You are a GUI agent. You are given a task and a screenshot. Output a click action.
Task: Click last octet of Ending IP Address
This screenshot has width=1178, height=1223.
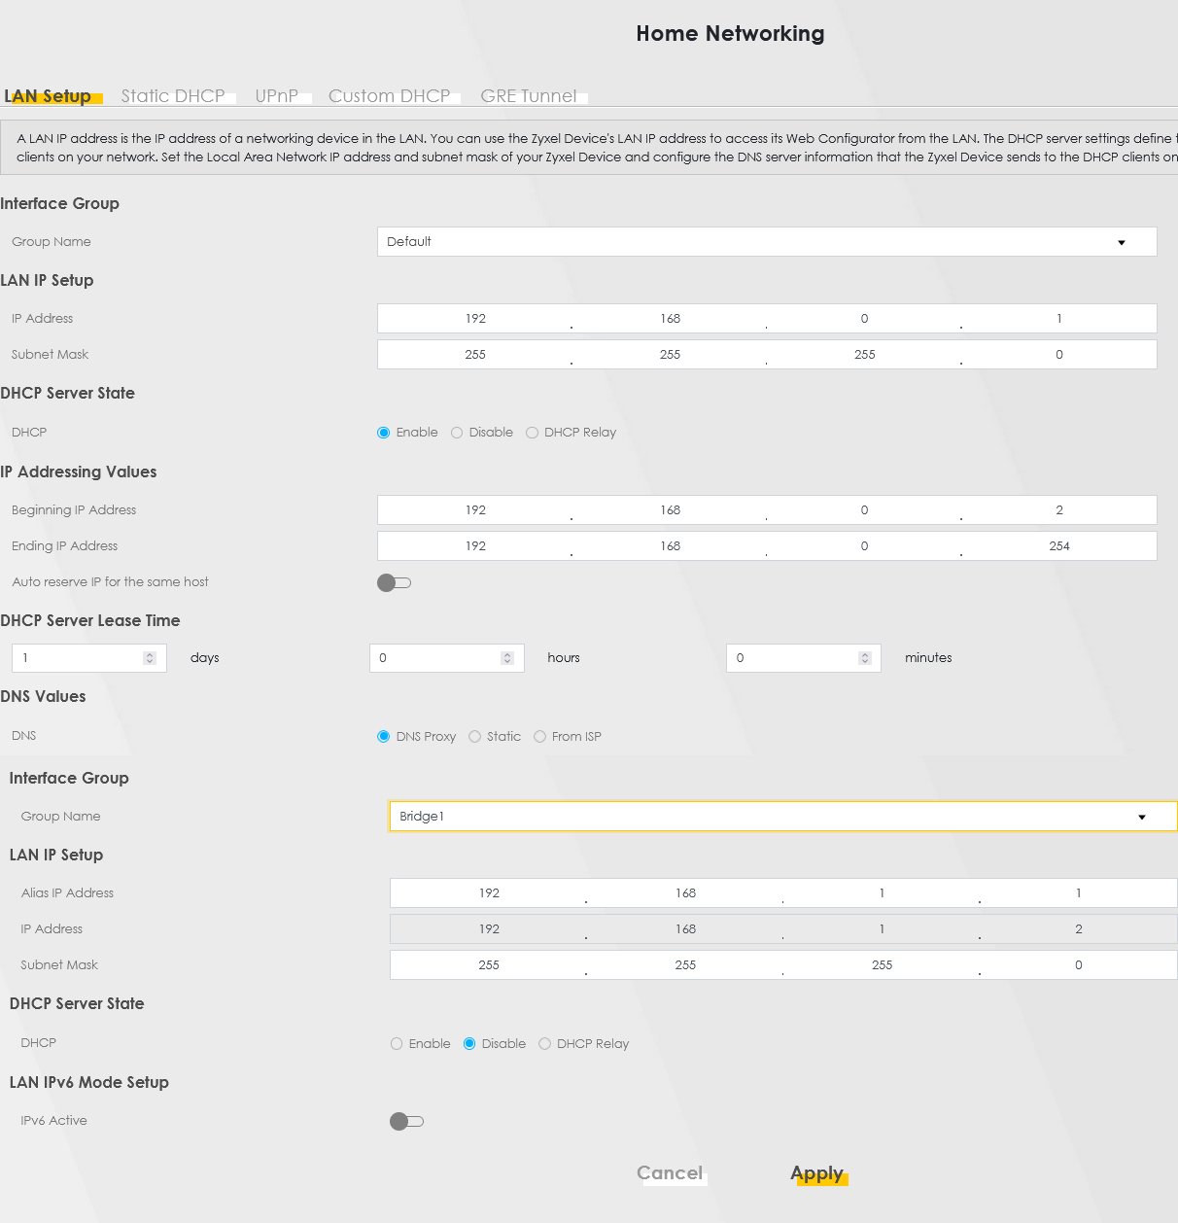(x=1059, y=546)
